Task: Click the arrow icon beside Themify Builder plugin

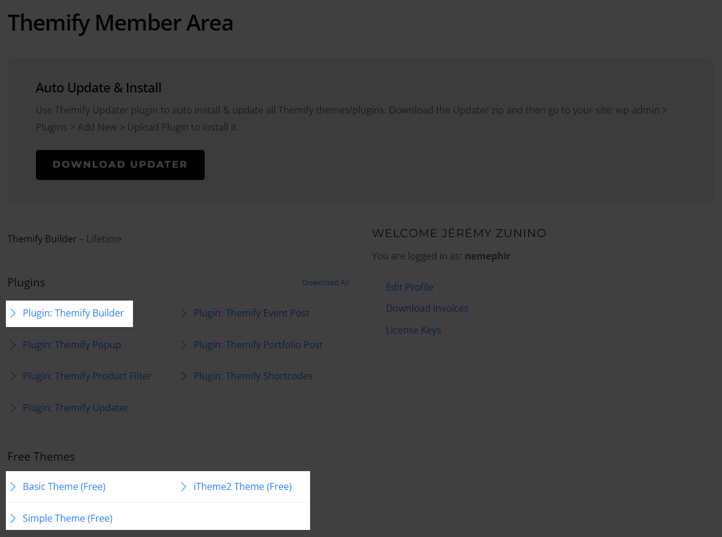Action: click(x=13, y=313)
